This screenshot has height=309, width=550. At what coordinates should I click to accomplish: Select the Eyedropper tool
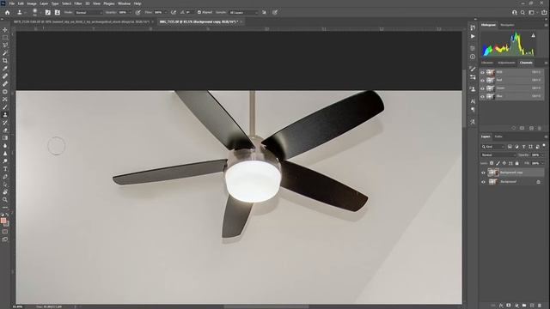pos(5,69)
